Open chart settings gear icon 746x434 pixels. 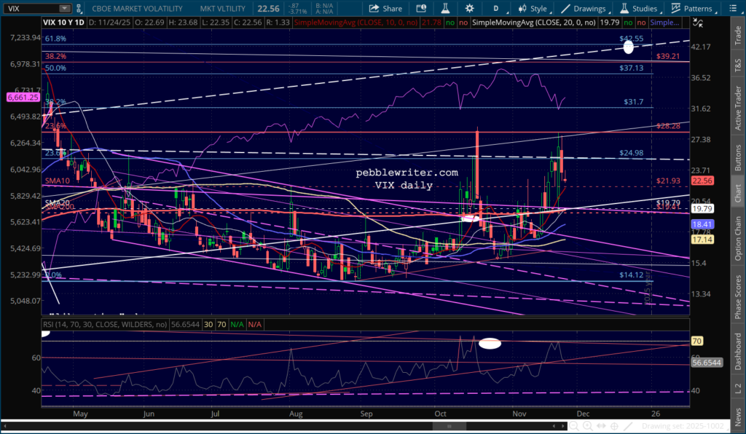click(470, 9)
